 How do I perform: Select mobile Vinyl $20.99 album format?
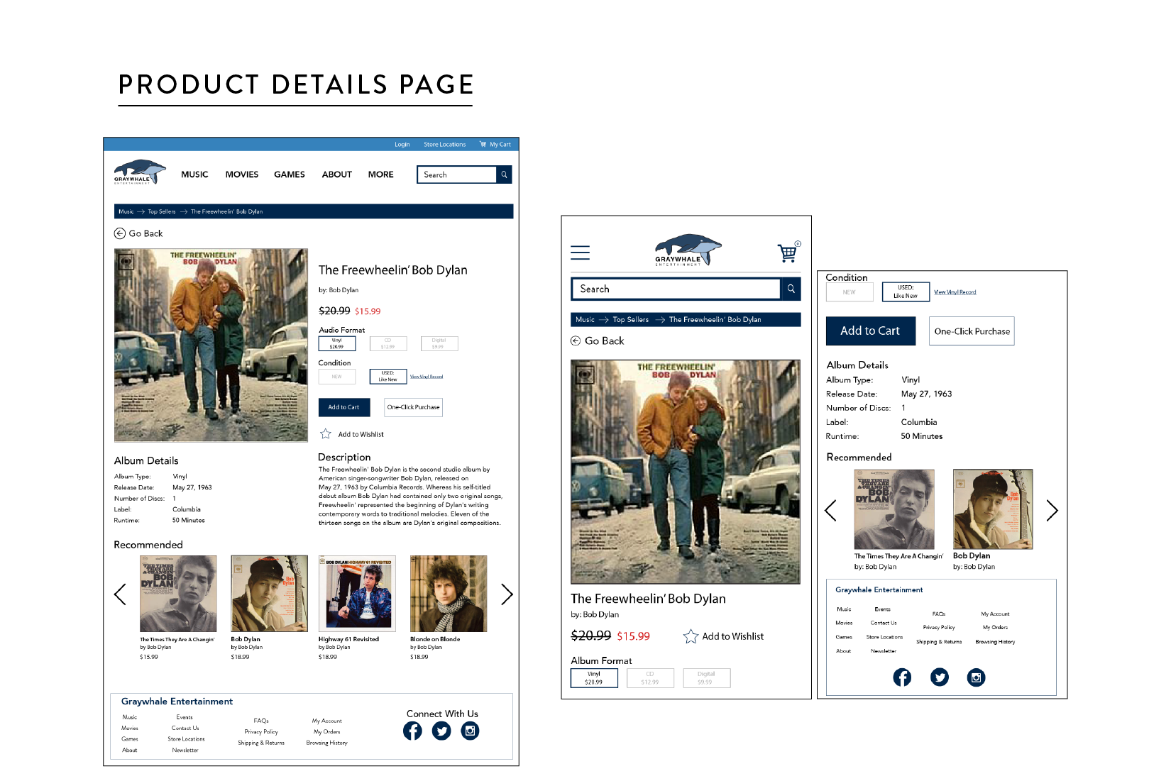[x=594, y=678]
